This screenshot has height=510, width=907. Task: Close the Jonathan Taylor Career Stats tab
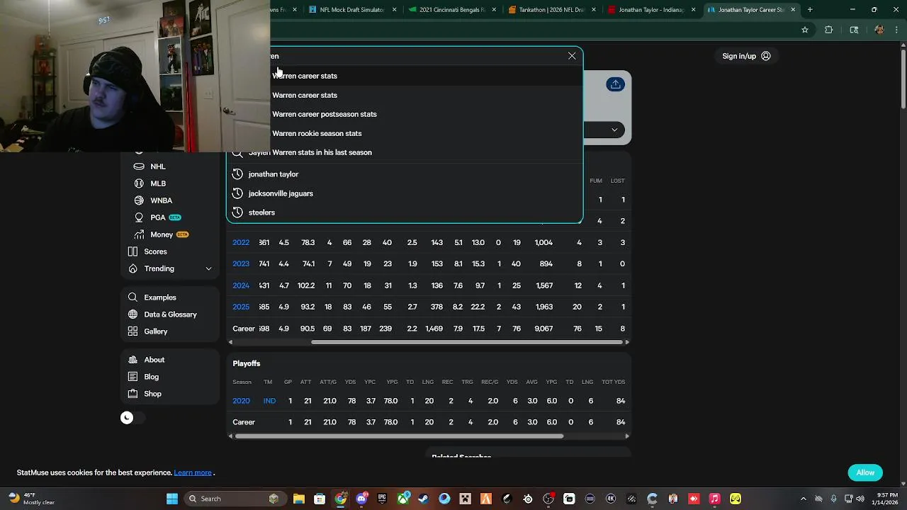point(793,10)
